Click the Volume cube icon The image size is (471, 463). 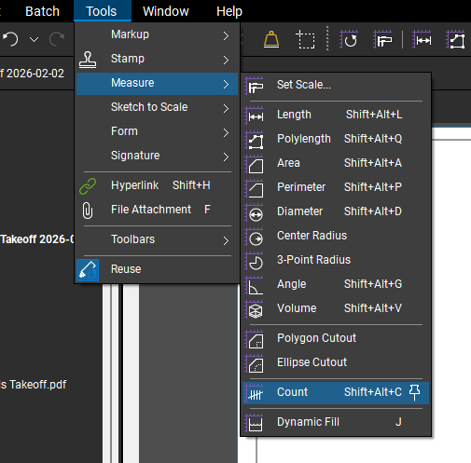coord(255,309)
